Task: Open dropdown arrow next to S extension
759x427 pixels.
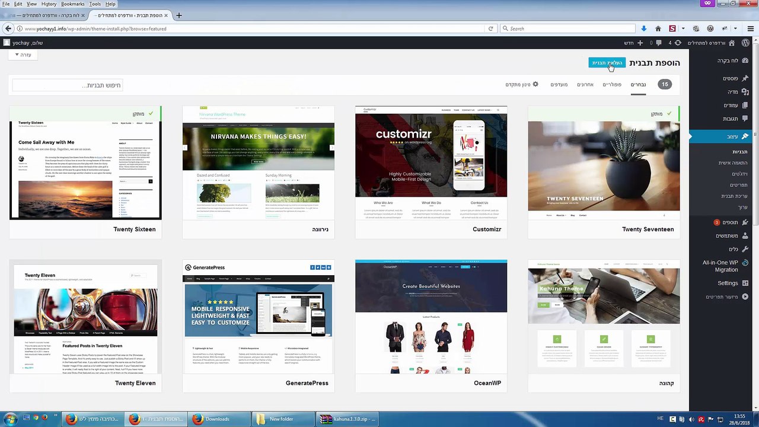Action: pos(683,28)
